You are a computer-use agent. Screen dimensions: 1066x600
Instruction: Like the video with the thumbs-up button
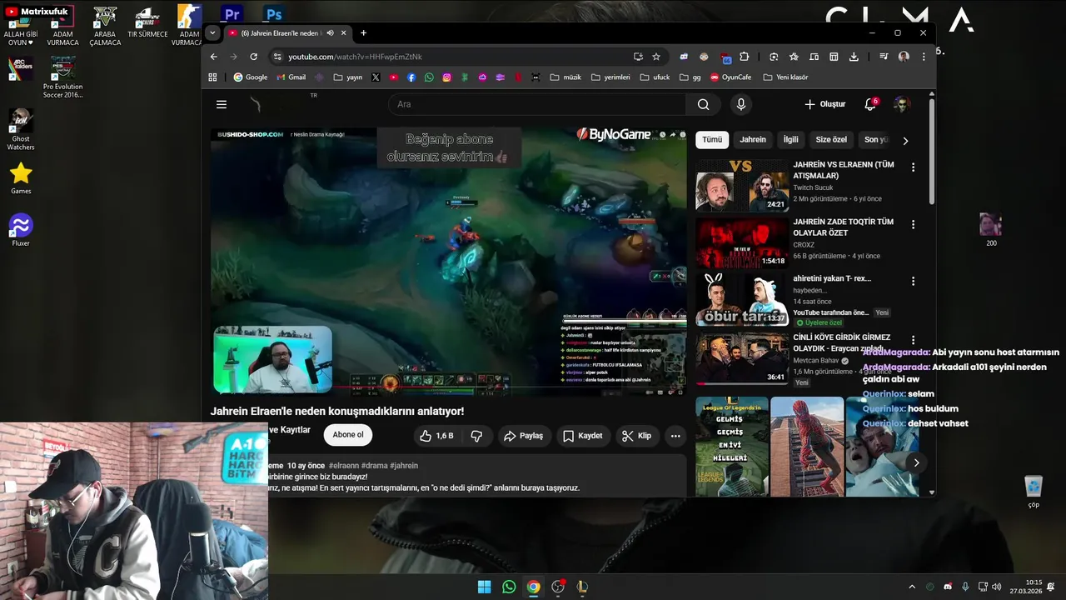(437, 435)
